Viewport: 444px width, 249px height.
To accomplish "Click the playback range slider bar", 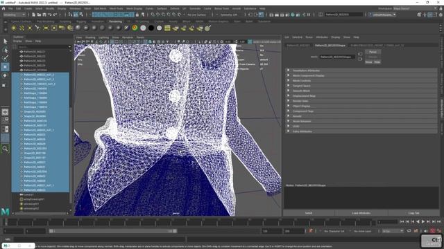I will tap(112, 231).
